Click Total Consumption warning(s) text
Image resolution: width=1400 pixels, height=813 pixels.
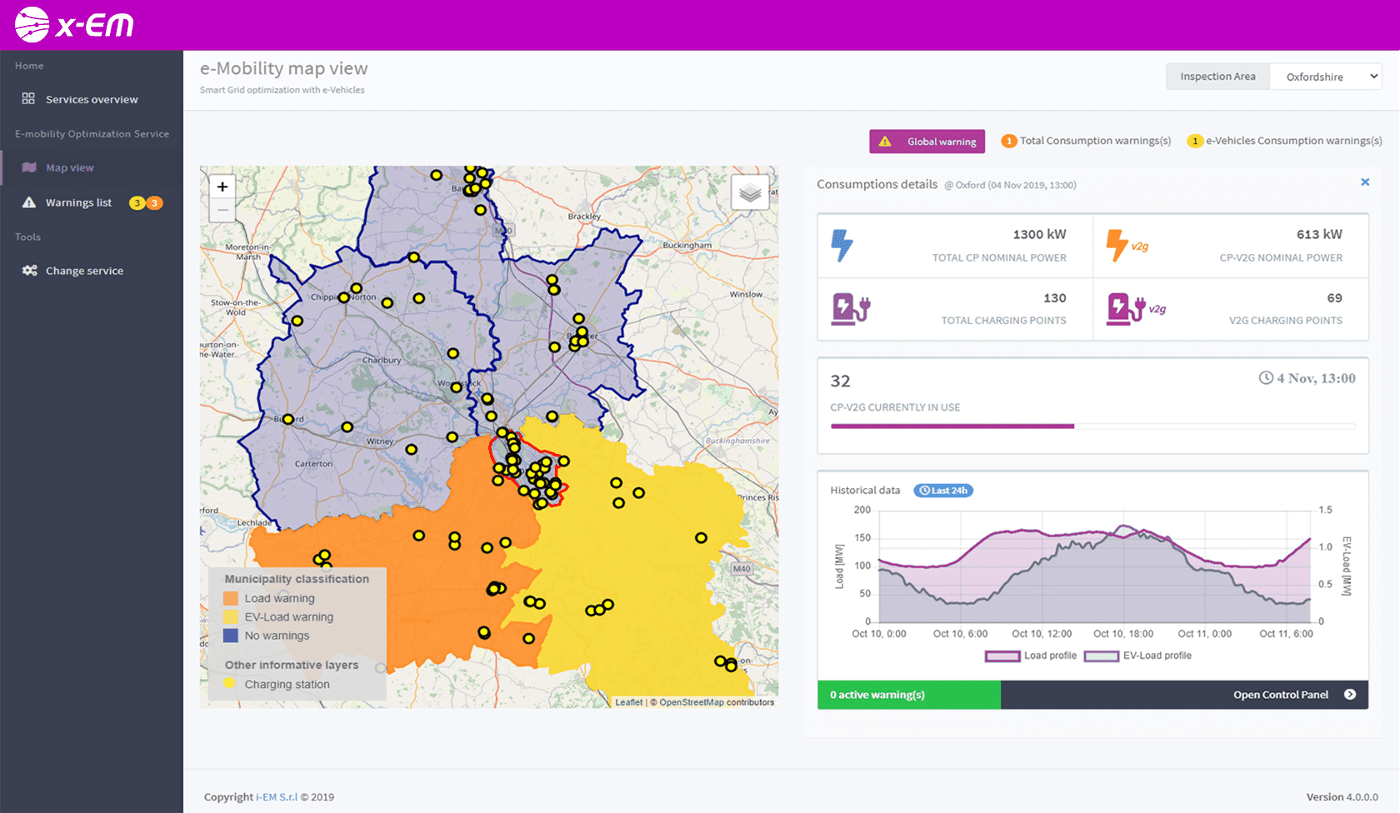coord(1095,141)
